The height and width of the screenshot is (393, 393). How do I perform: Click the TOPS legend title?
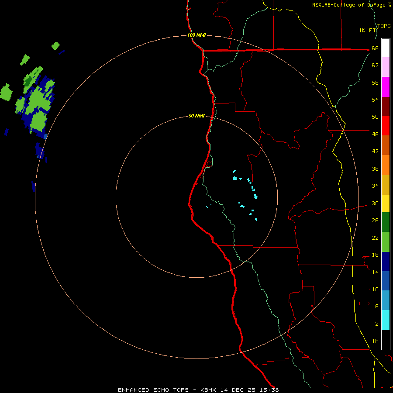coord(384,26)
